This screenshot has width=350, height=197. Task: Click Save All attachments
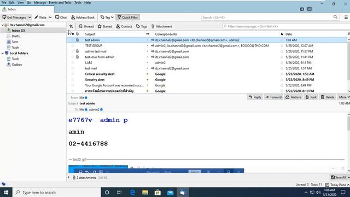338,177
